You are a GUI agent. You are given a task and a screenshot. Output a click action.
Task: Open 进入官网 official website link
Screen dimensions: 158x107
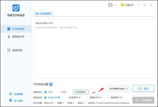pos(16,101)
